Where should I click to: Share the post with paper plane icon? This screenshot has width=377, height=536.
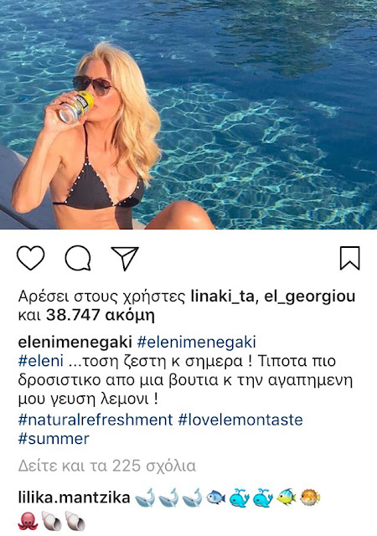pos(125,258)
